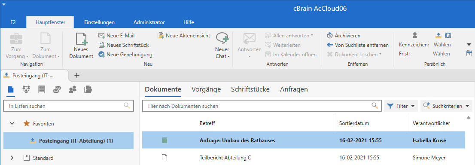Click the Isabella Kruse cell
The width and height of the screenshot is (475, 165).
429,141
